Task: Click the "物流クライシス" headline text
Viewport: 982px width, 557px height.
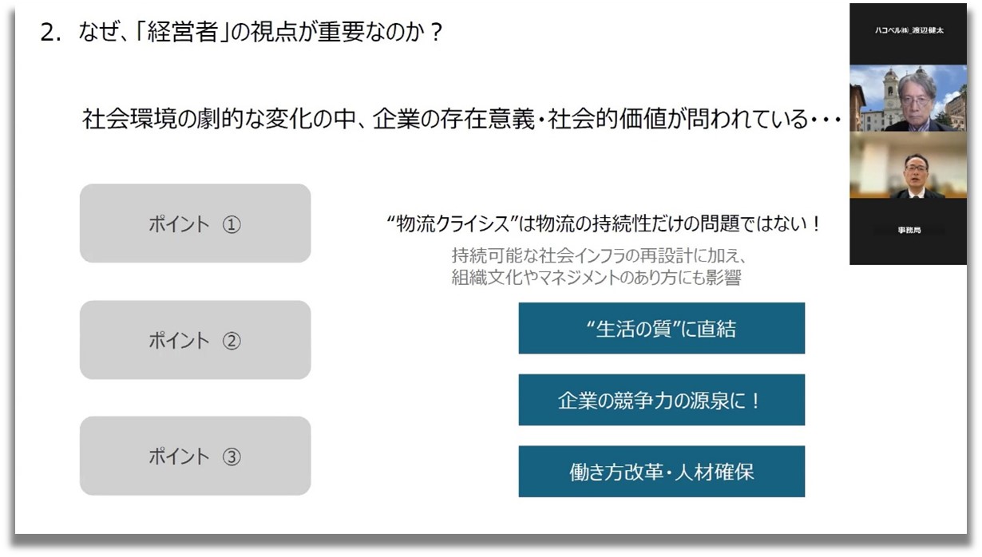Action: [x=453, y=224]
